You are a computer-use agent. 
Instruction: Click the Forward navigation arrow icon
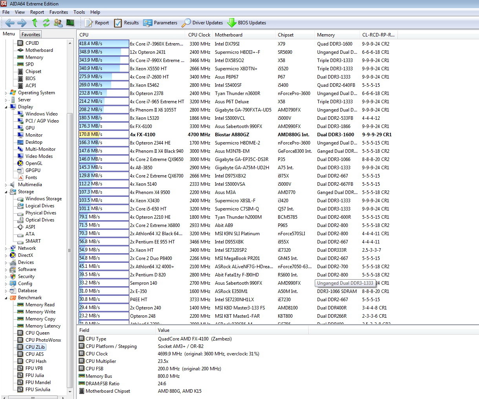pyautogui.click(x=22, y=23)
